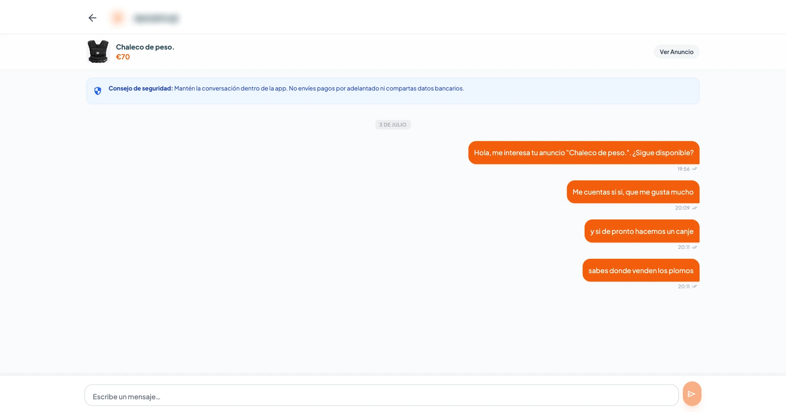Focus the 'Escribe un mensaje...' input field
The width and height of the screenshot is (786, 412).
click(382, 395)
